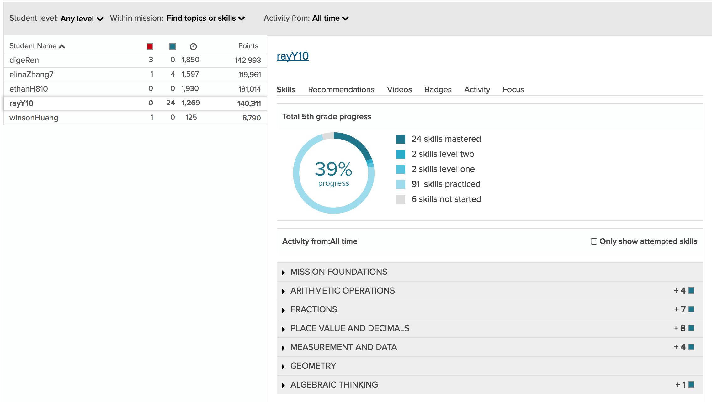Click the Points column header
This screenshot has height=402, width=712.
(x=248, y=46)
